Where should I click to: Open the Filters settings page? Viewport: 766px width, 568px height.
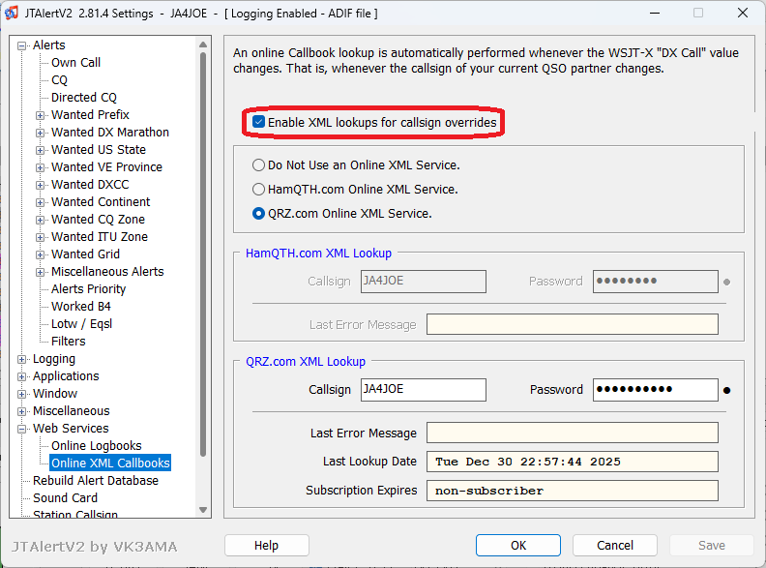pos(69,342)
